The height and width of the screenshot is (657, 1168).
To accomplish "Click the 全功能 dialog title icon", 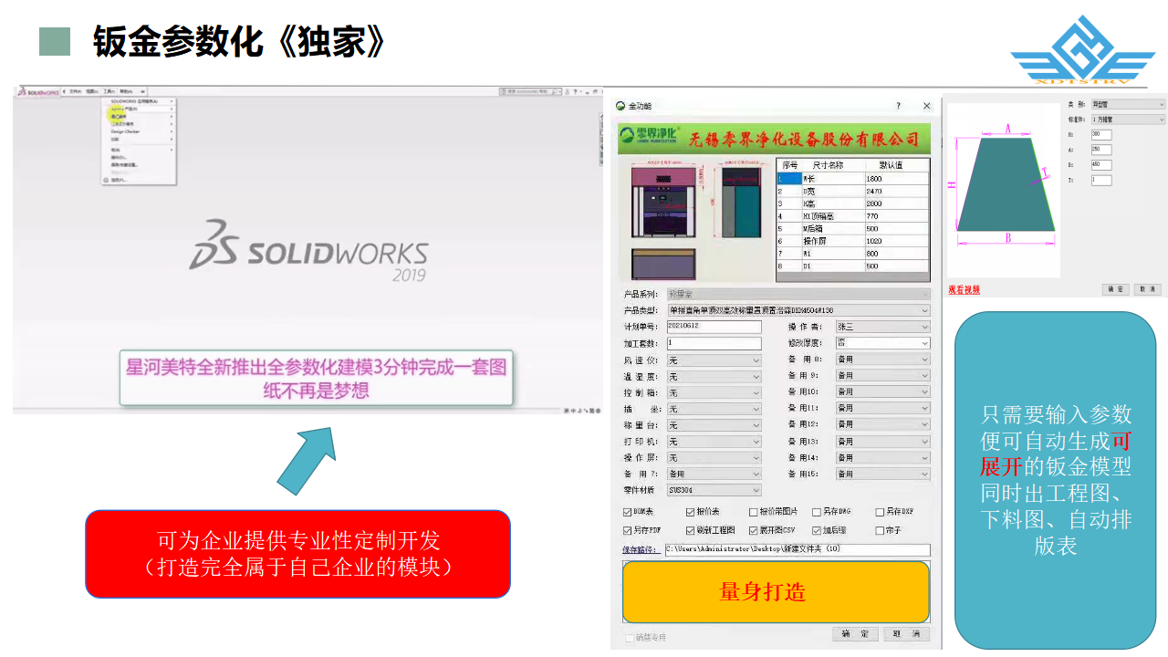I will [x=621, y=107].
